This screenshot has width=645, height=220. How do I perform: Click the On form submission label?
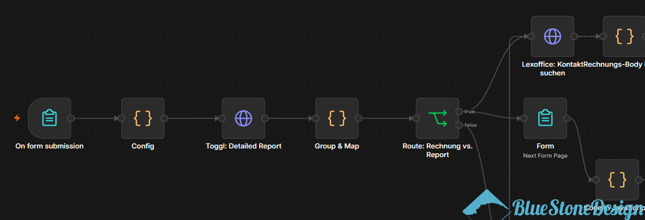tap(49, 146)
